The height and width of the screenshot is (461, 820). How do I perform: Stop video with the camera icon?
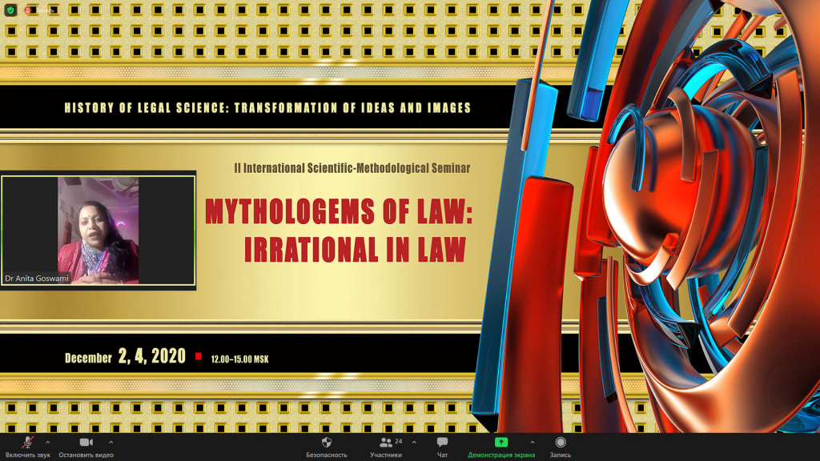coord(86,442)
